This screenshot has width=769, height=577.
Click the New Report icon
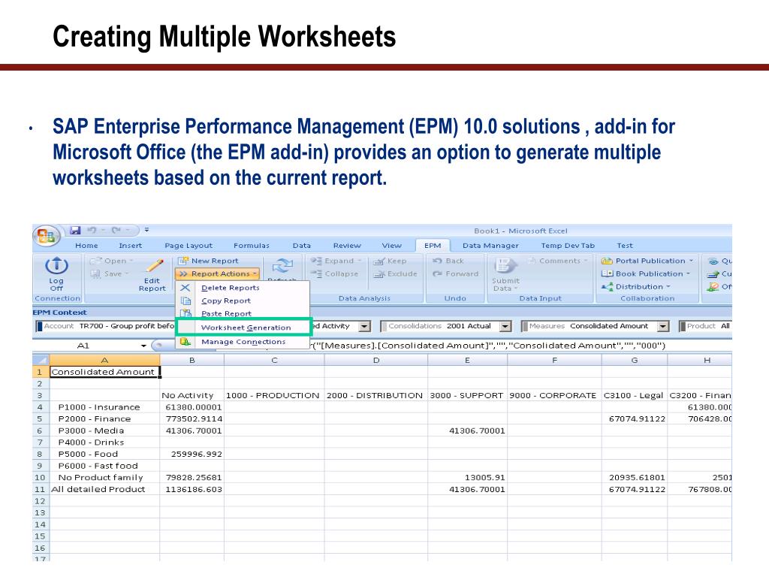[x=183, y=261]
